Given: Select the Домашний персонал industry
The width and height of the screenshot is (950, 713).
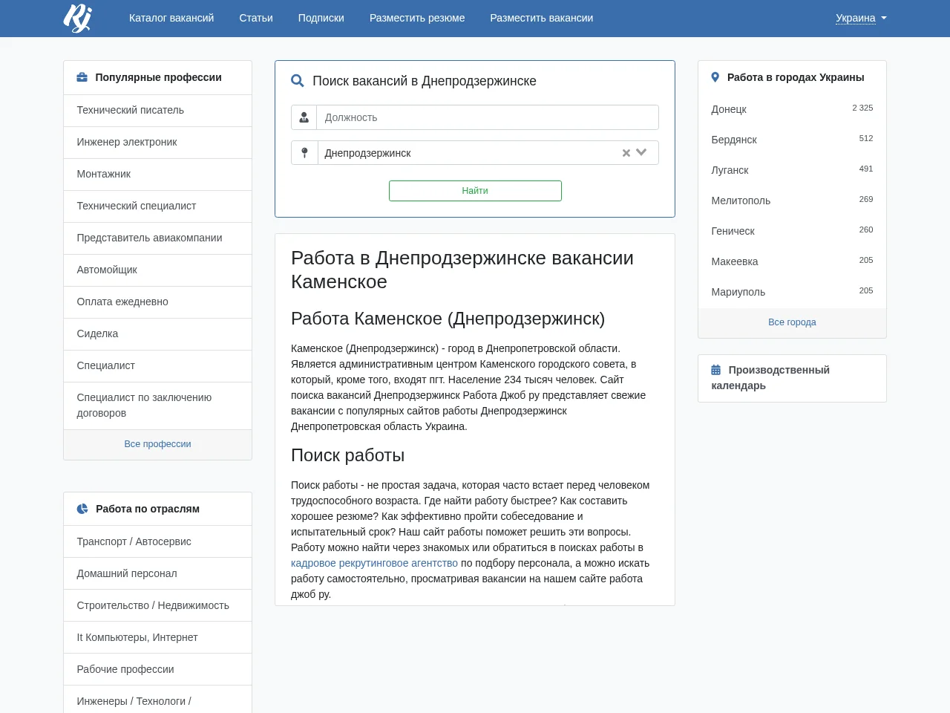Looking at the screenshot, I should click(157, 573).
